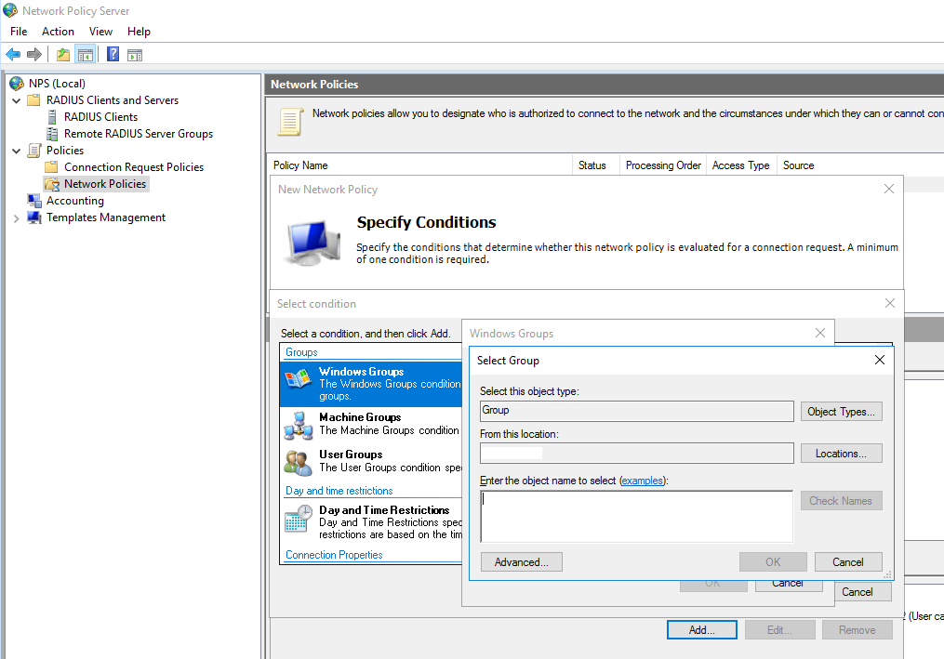
Task: Collapse the Policies tree node
Action: (16, 152)
